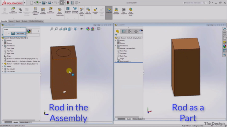Click horizontal scrollbar in assembly feature tree
The image size is (227, 127).
pos(19,120)
